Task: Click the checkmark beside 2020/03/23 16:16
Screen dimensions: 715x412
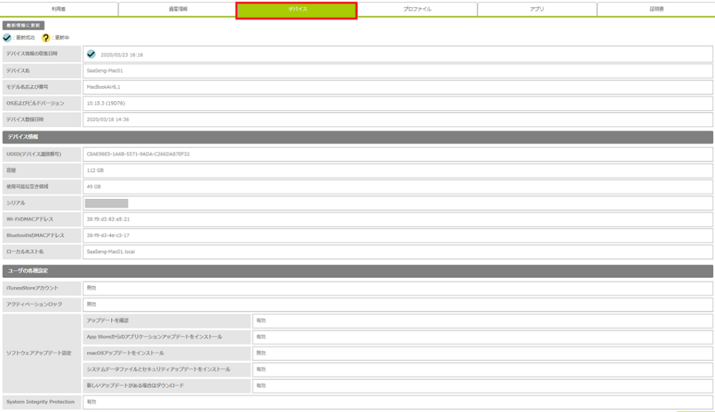Action: (x=91, y=54)
